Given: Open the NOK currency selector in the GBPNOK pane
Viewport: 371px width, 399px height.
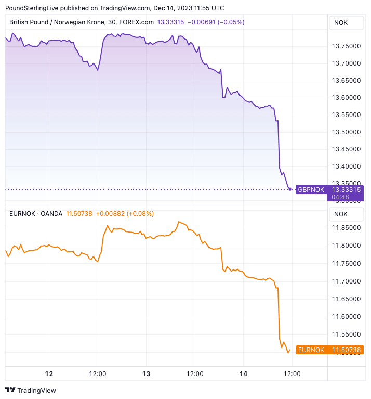Looking at the screenshot, I should click(341, 22).
